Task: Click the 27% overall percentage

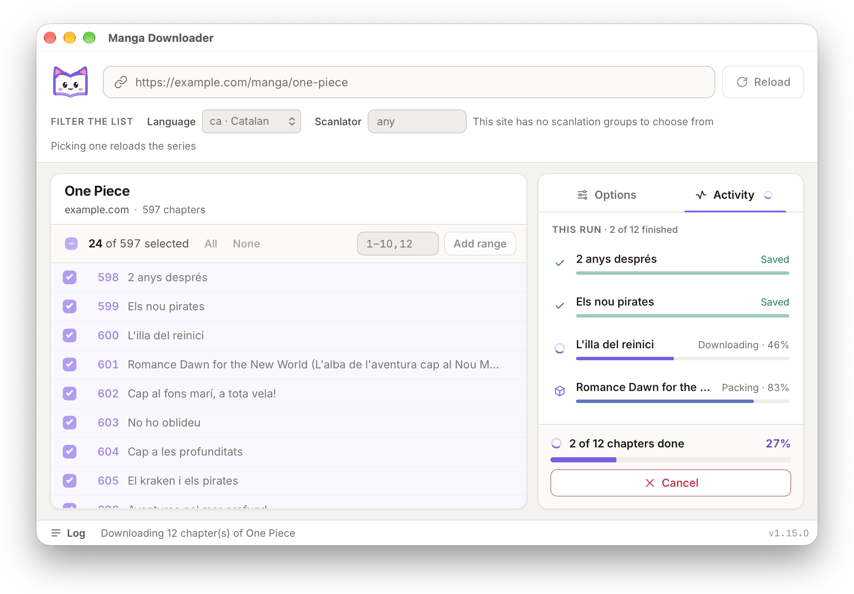Action: tap(778, 444)
